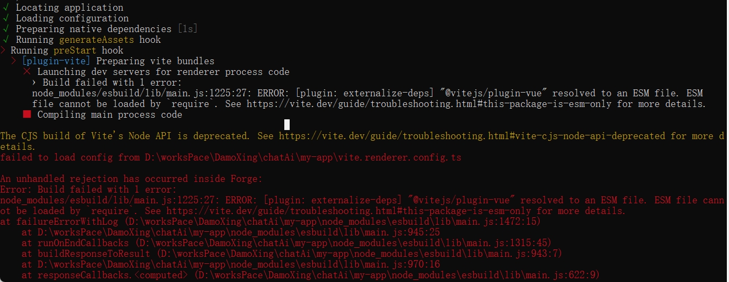729x282 pixels.
Task: Click the red square beside Compiling main process code
Action: (27, 115)
